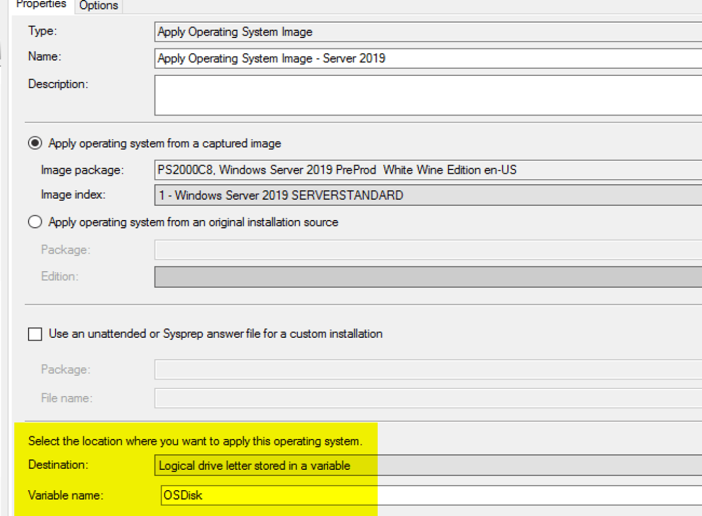Click the Image package field showing PS2000C8
Viewport: 702px width, 516px height.
428,171
